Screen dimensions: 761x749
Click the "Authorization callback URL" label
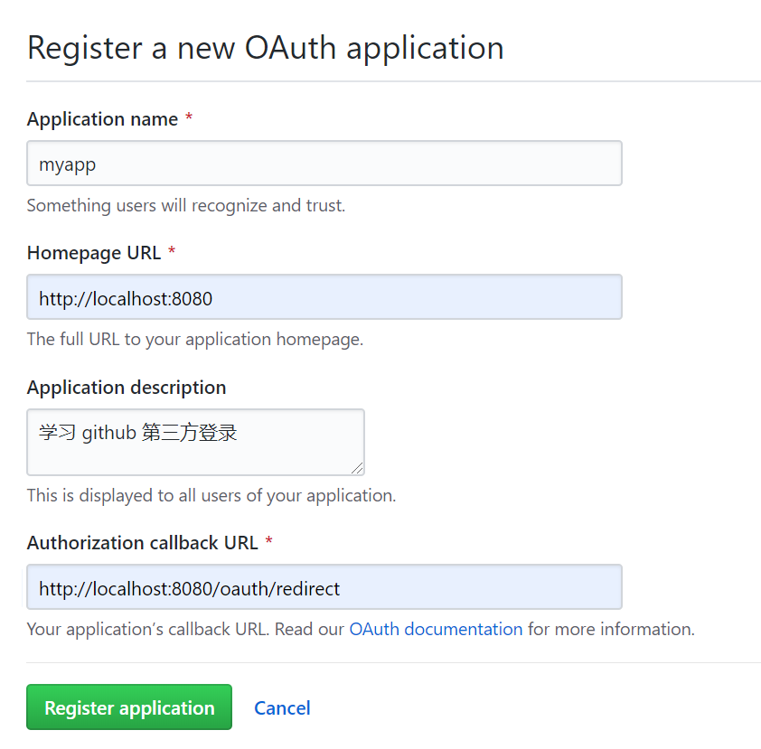(x=143, y=543)
